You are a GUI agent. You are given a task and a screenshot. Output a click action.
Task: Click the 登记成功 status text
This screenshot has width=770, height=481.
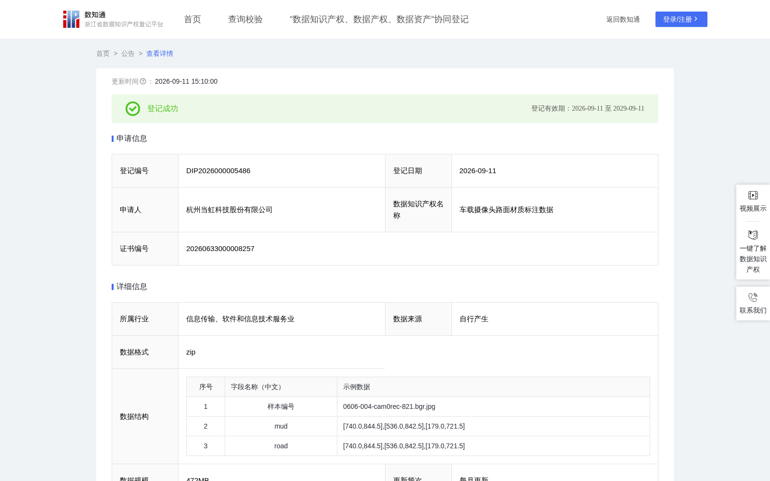point(163,109)
